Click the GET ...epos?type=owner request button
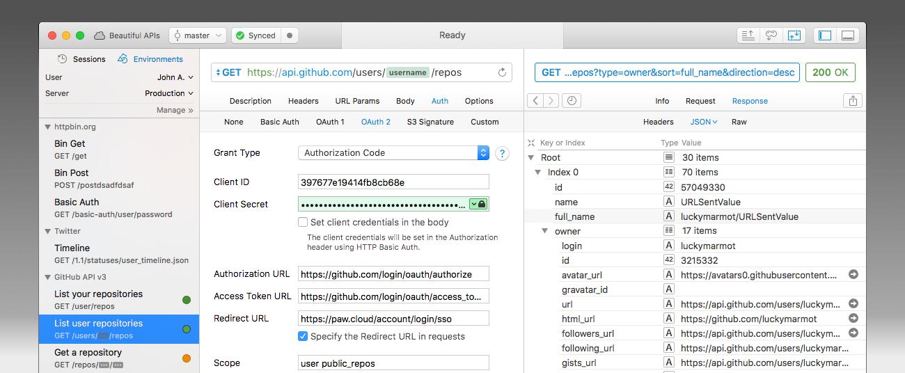Viewport: 905px width, 373px height. 667,72
